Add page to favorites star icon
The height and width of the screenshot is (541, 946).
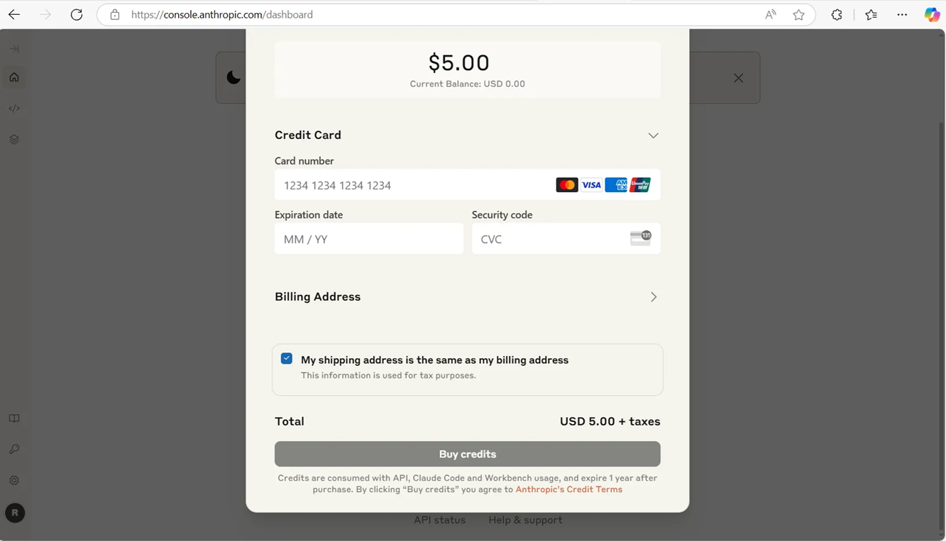tap(799, 15)
